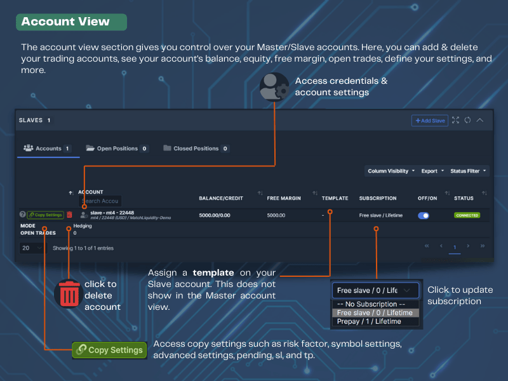Open the Export dropdown
Screen dimensions: 508x381
click(x=432, y=171)
